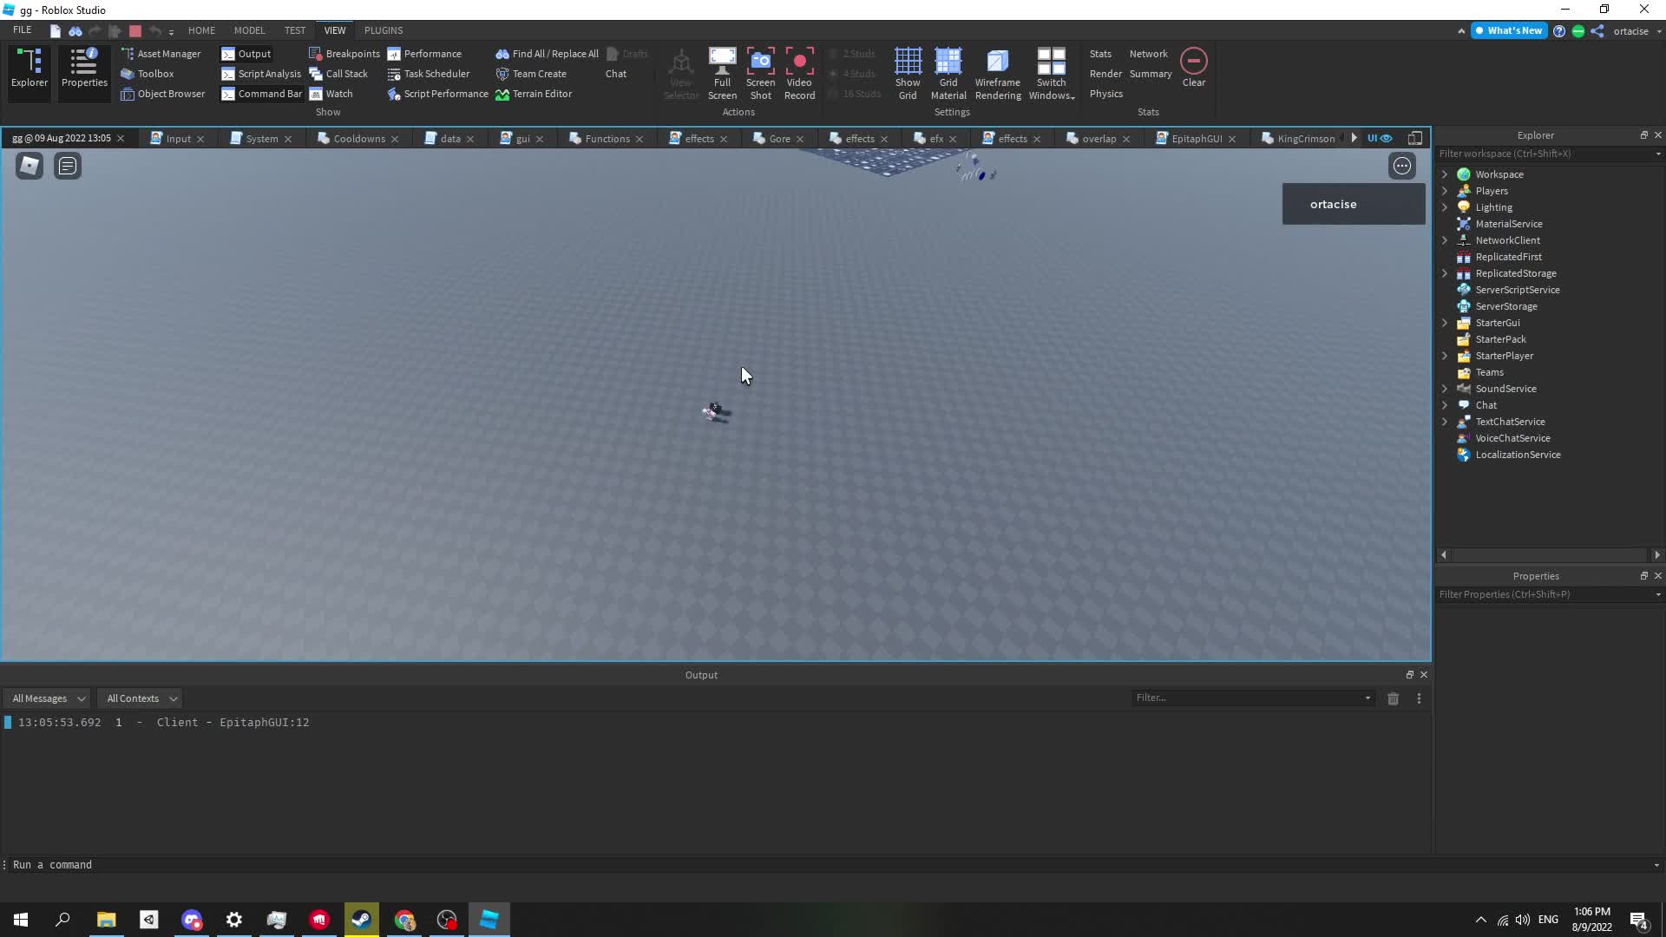
Task: Click the What's New button
Action: tap(1508, 30)
